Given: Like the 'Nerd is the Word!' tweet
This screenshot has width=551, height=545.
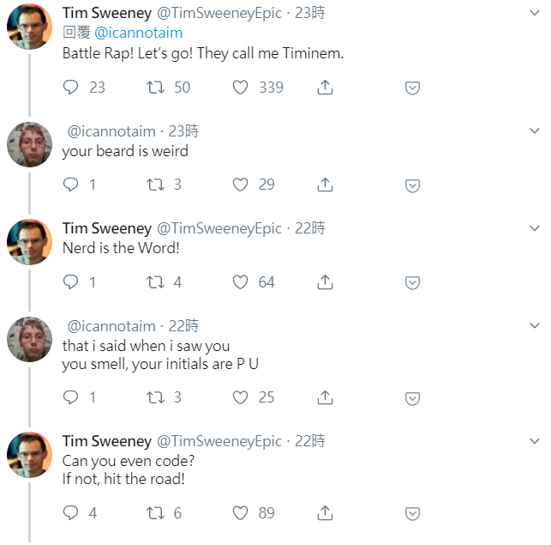Looking at the screenshot, I should (x=240, y=282).
